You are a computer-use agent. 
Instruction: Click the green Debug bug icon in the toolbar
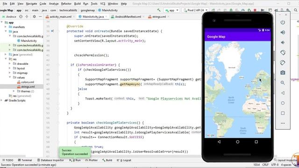click(x=231, y=10)
